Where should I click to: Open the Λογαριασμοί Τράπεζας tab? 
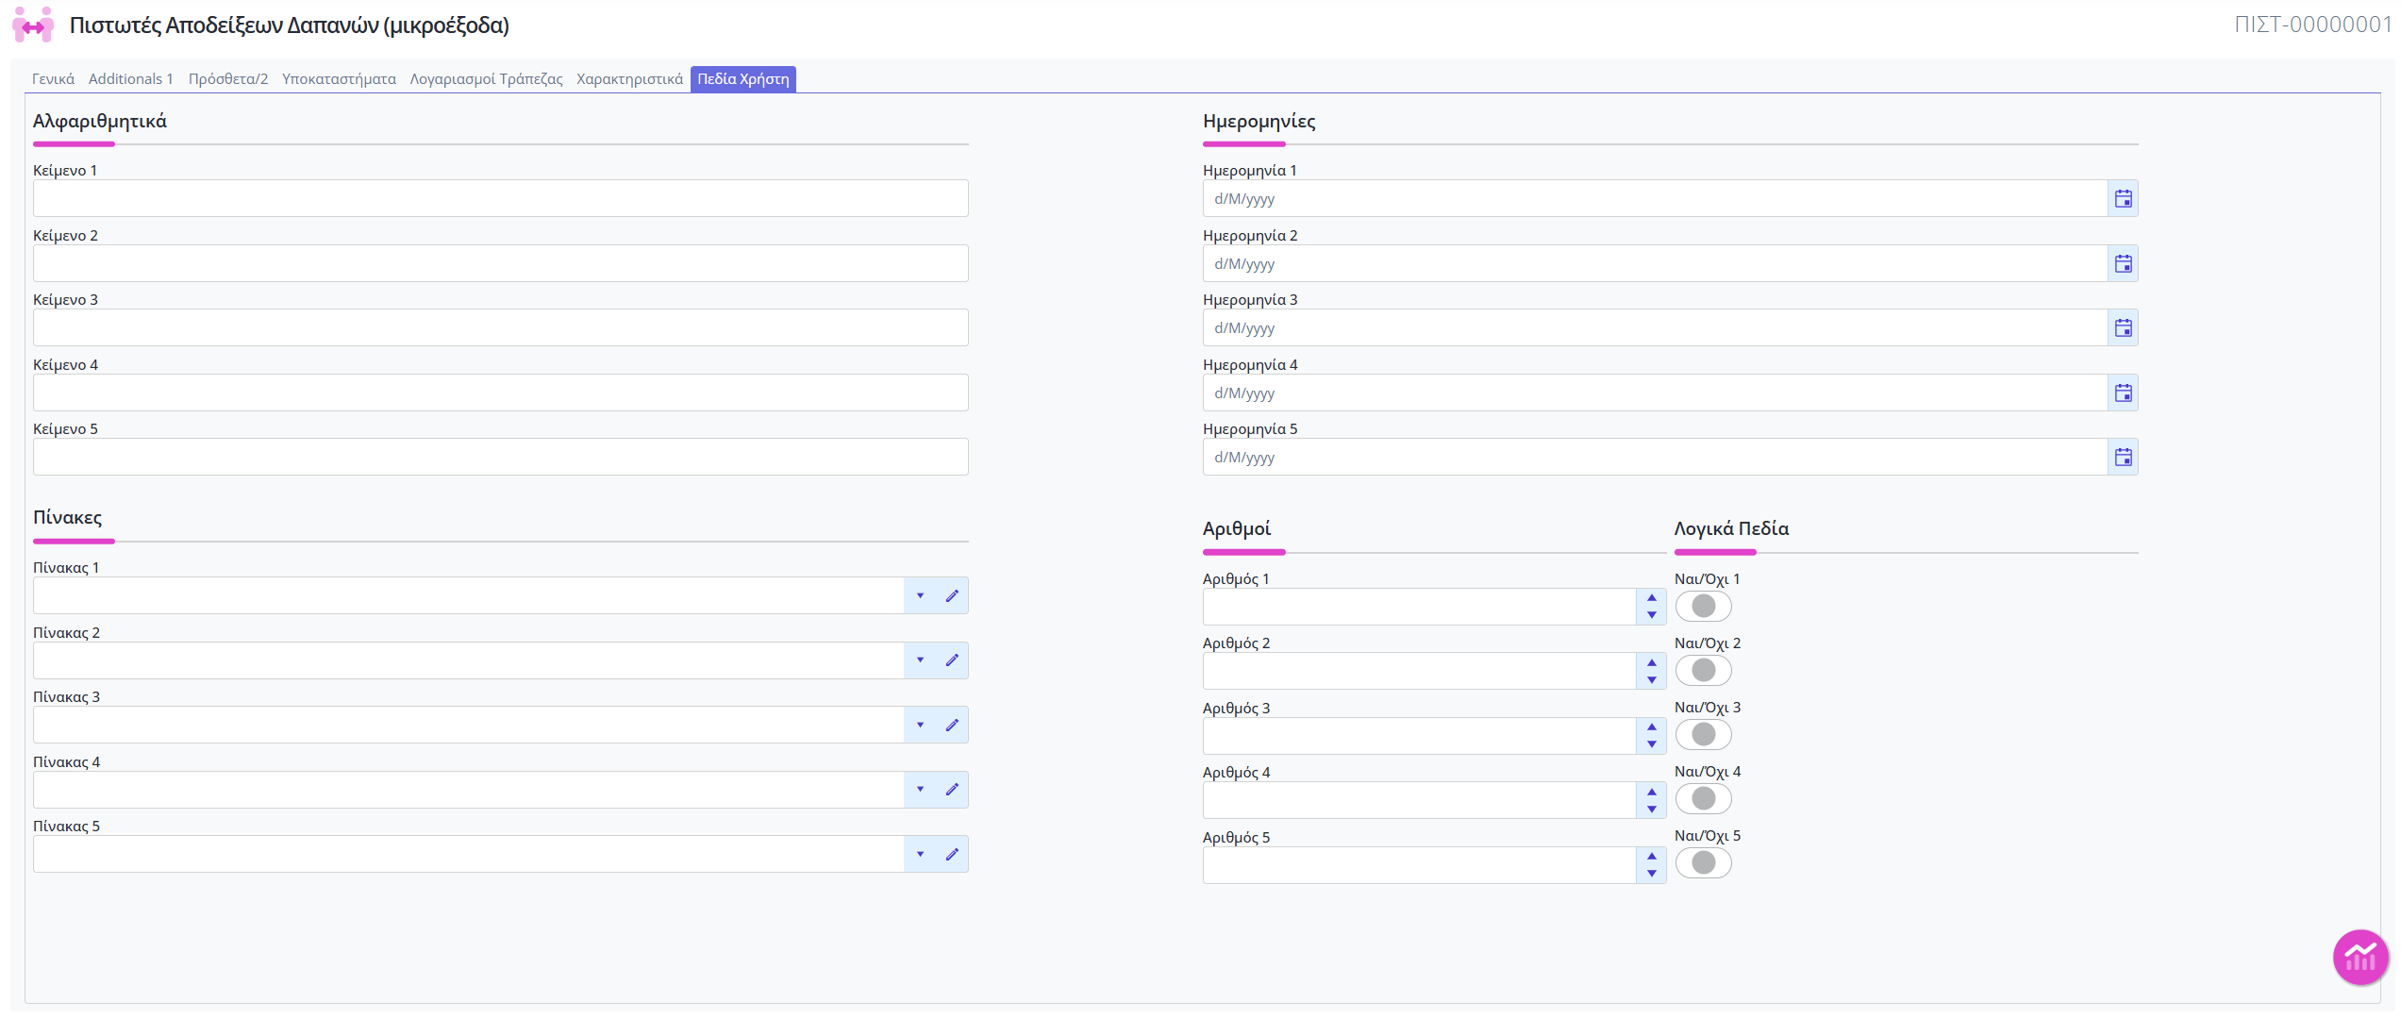click(x=486, y=79)
